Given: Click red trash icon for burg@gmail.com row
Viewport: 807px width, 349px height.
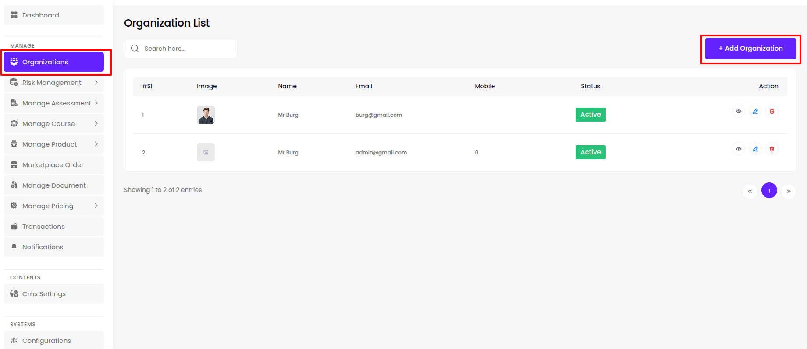Looking at the screenshot, I should tap(771, 112).
